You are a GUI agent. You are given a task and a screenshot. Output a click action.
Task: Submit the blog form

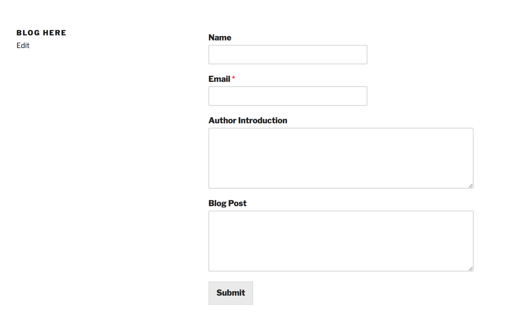click(230, 293)
